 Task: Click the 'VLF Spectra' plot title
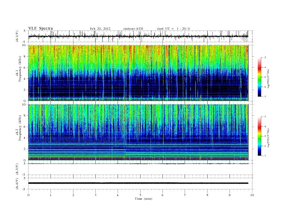click(x=41, y=28)
